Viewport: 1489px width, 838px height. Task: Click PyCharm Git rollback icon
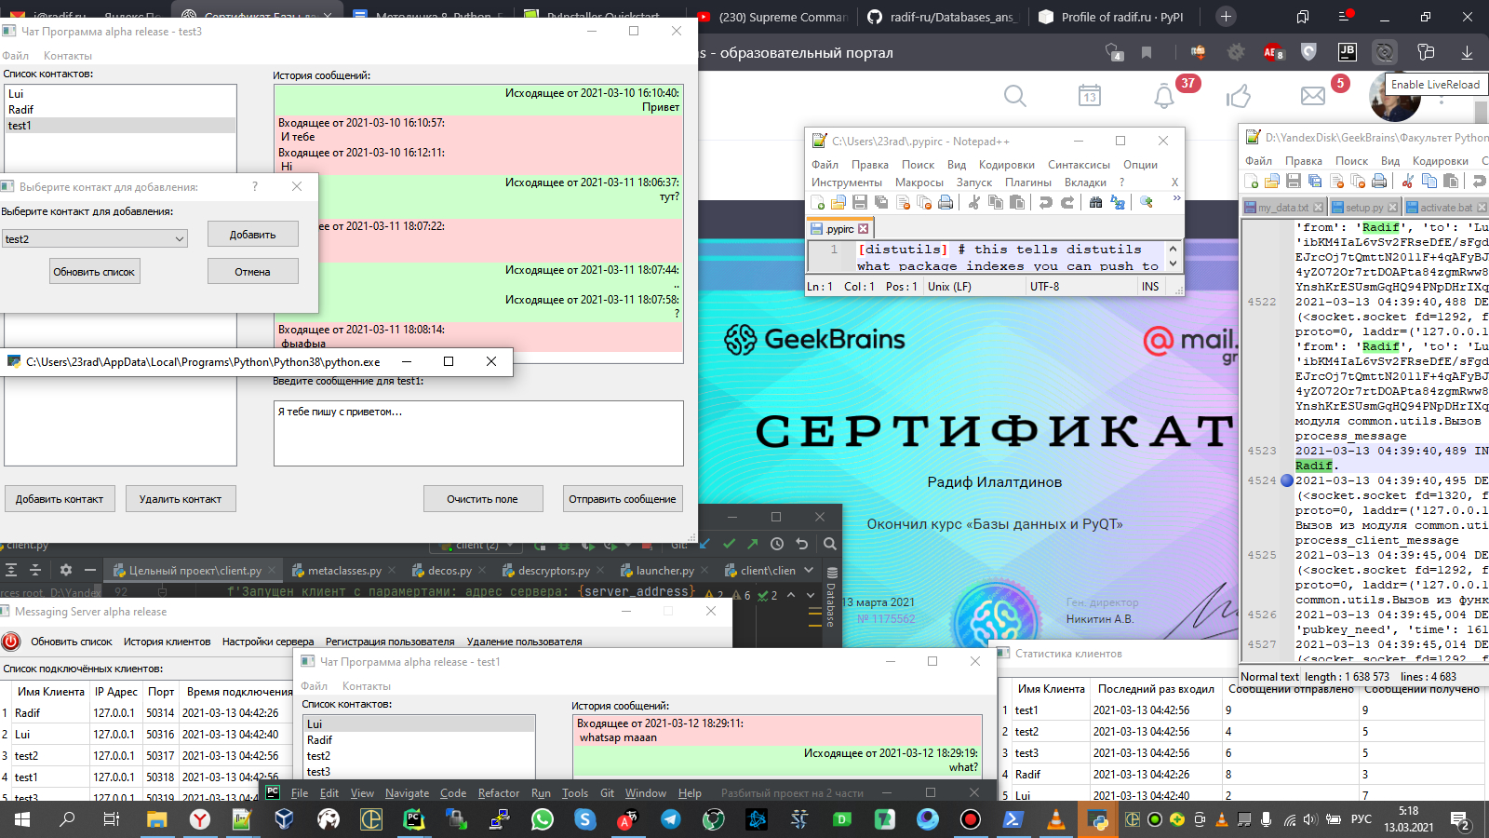(x=801, y=544)
